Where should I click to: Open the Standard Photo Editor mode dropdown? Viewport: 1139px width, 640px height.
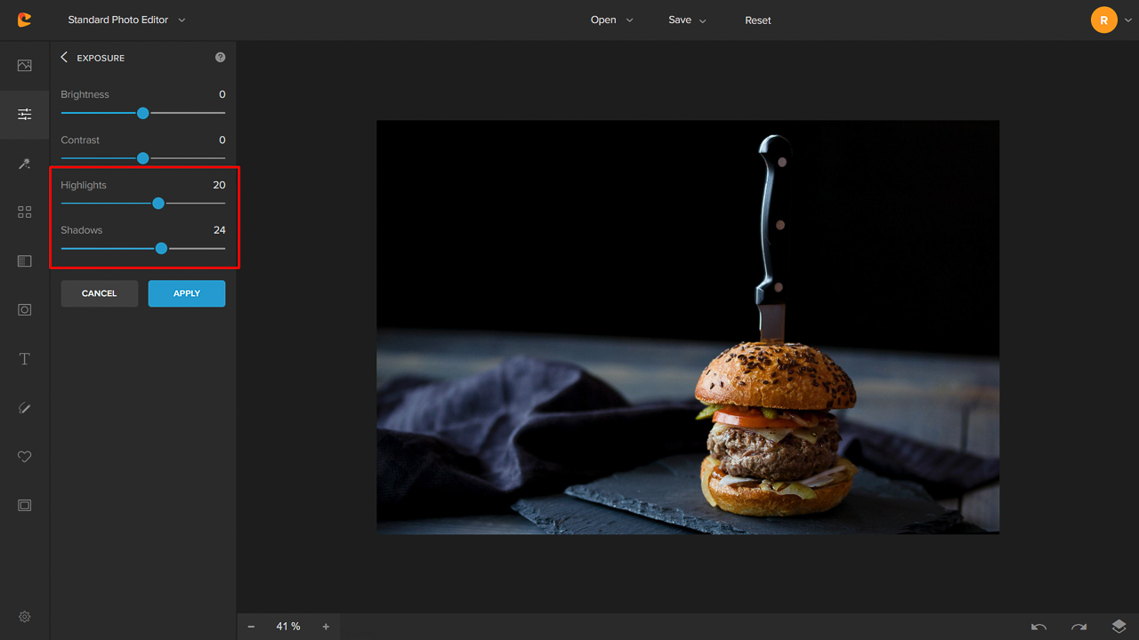point(125,20)
